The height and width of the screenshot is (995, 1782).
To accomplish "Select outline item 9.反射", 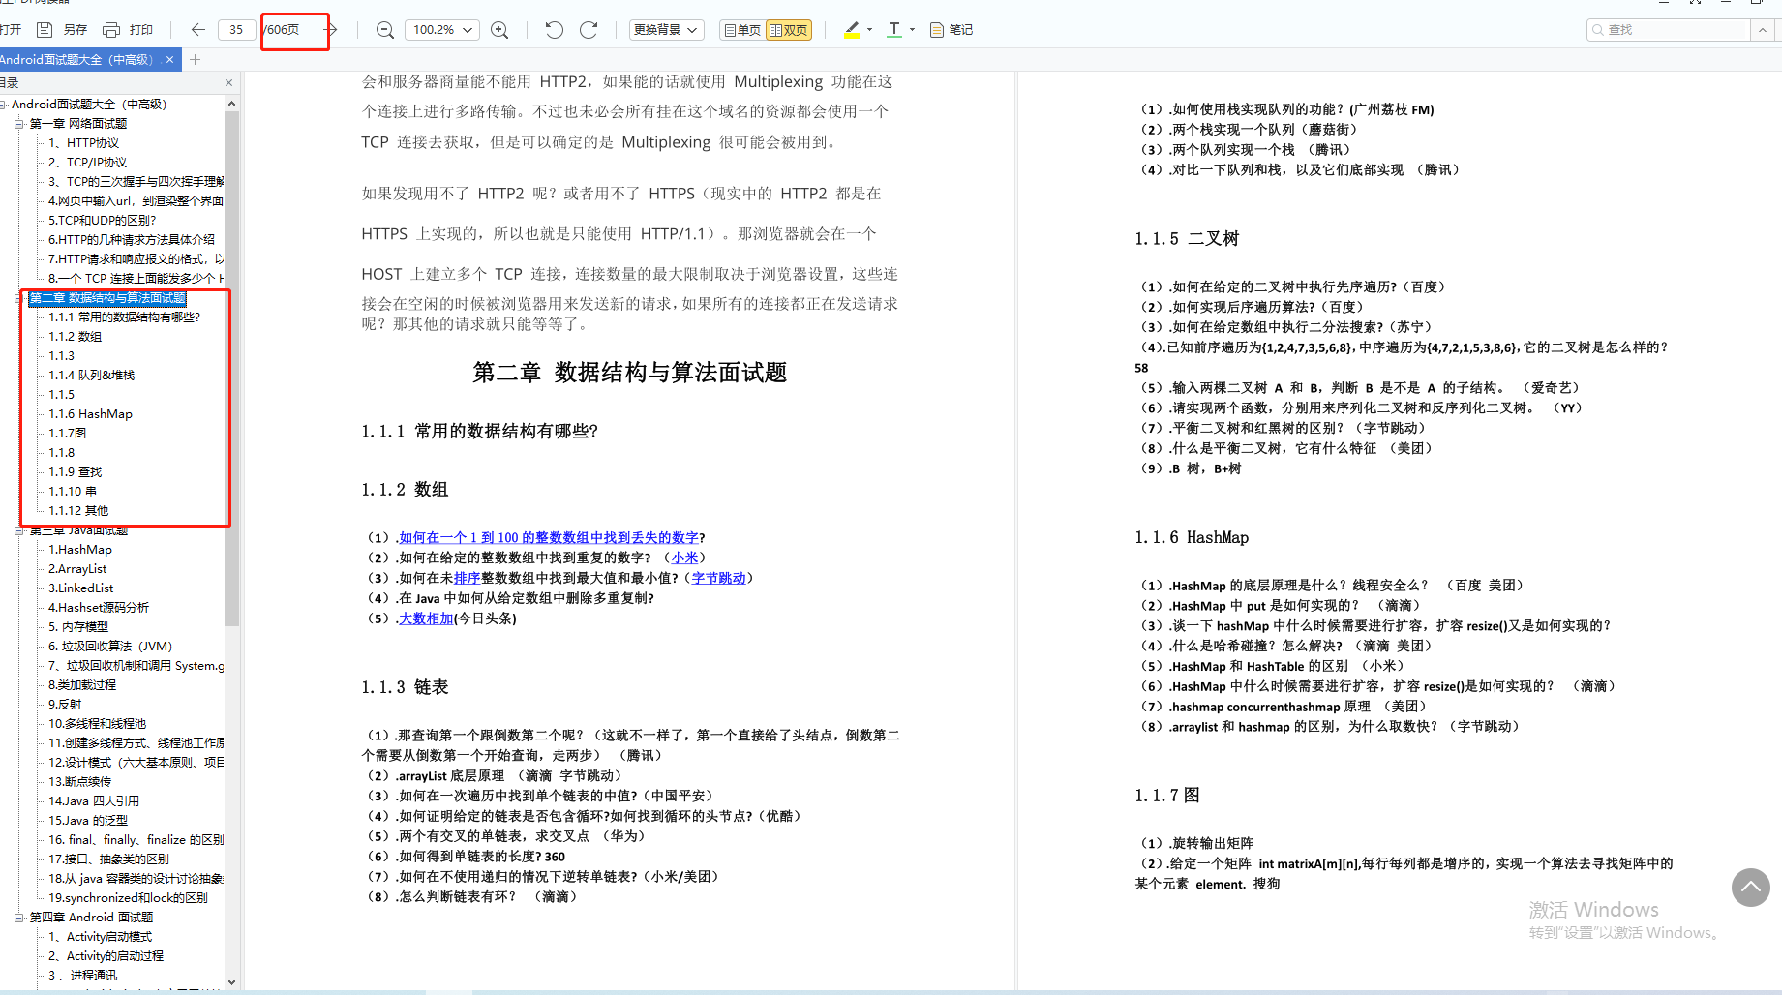I will (x=65, y=705).
